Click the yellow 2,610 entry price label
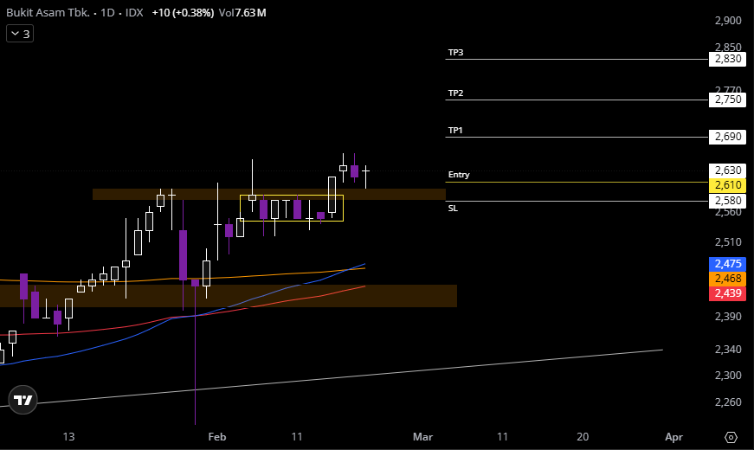This screenshot has width=754, height=450. point(727,185)
